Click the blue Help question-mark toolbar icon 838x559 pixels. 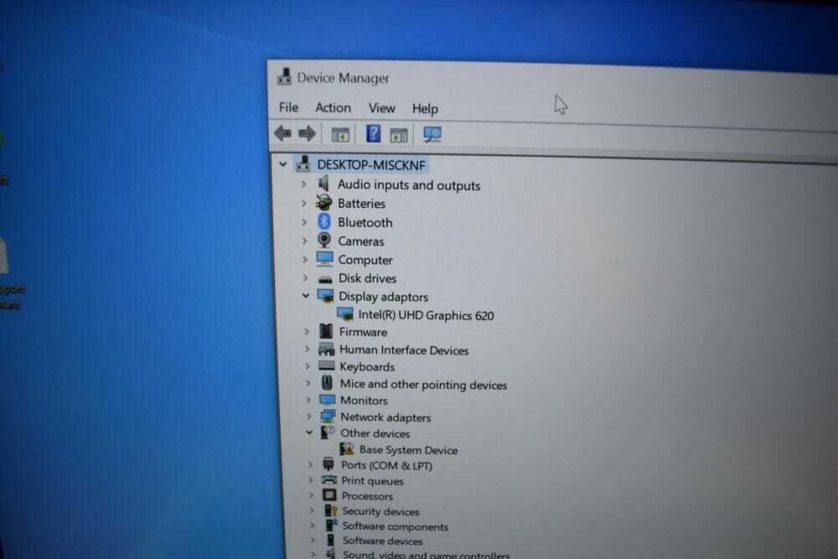click(374, 133)
